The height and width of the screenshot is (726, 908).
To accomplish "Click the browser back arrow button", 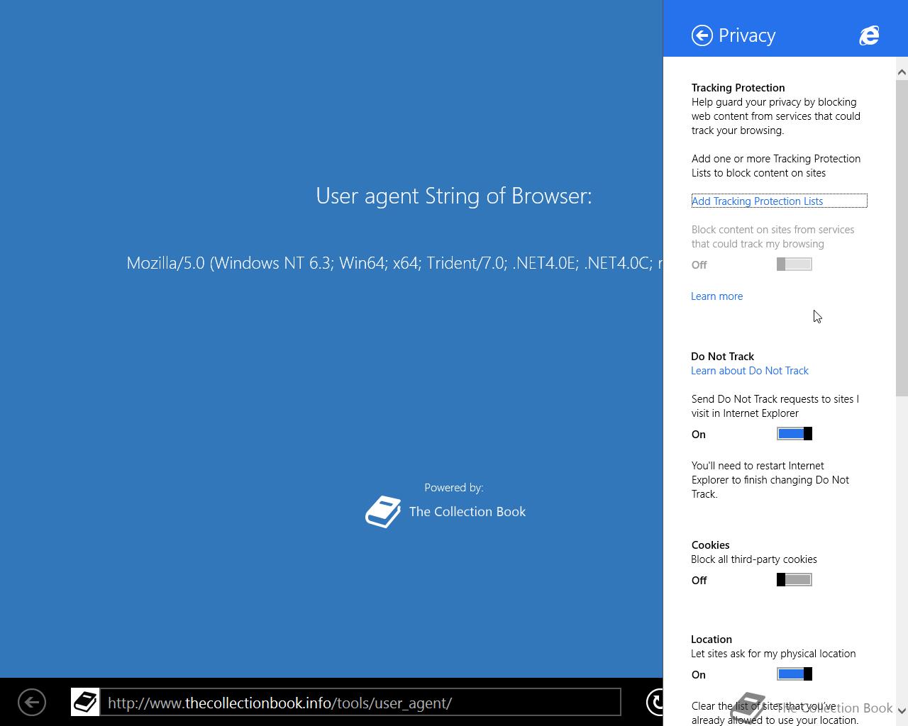I will pos(32,703).
